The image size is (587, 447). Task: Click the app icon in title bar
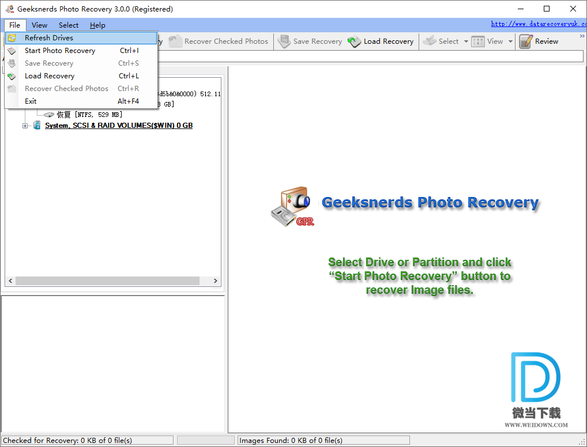click(x=9, y=9)
